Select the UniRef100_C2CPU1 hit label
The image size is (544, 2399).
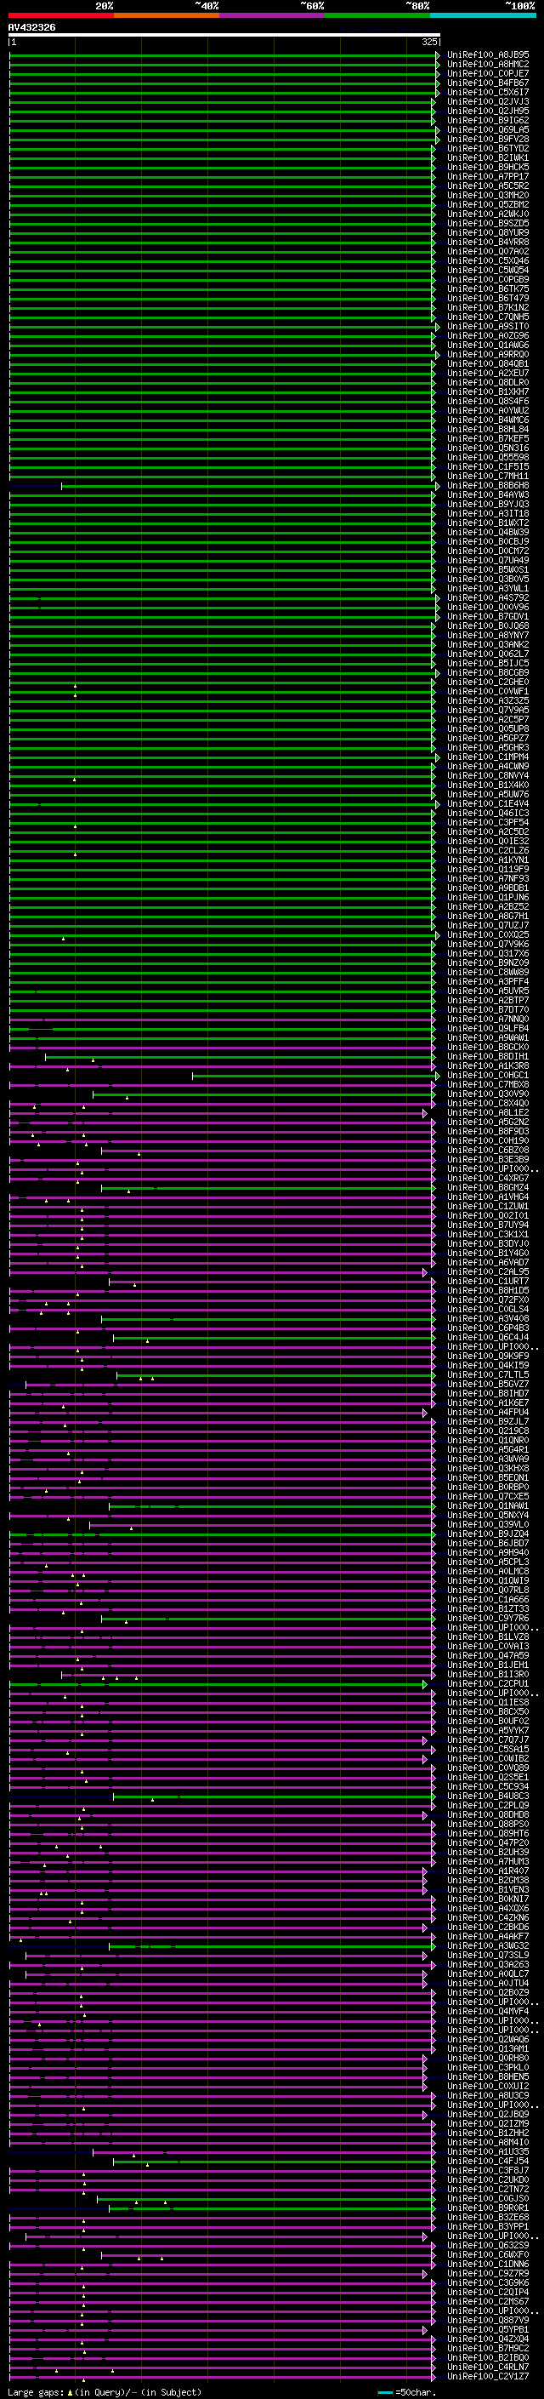point(488,1684)
